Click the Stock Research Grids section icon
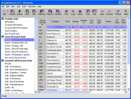 (x=3, y=37)
